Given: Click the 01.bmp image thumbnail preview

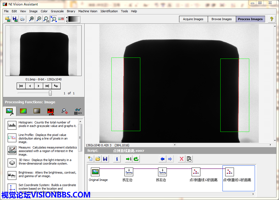Looking at the screenshot, I should tap(43, 51).
